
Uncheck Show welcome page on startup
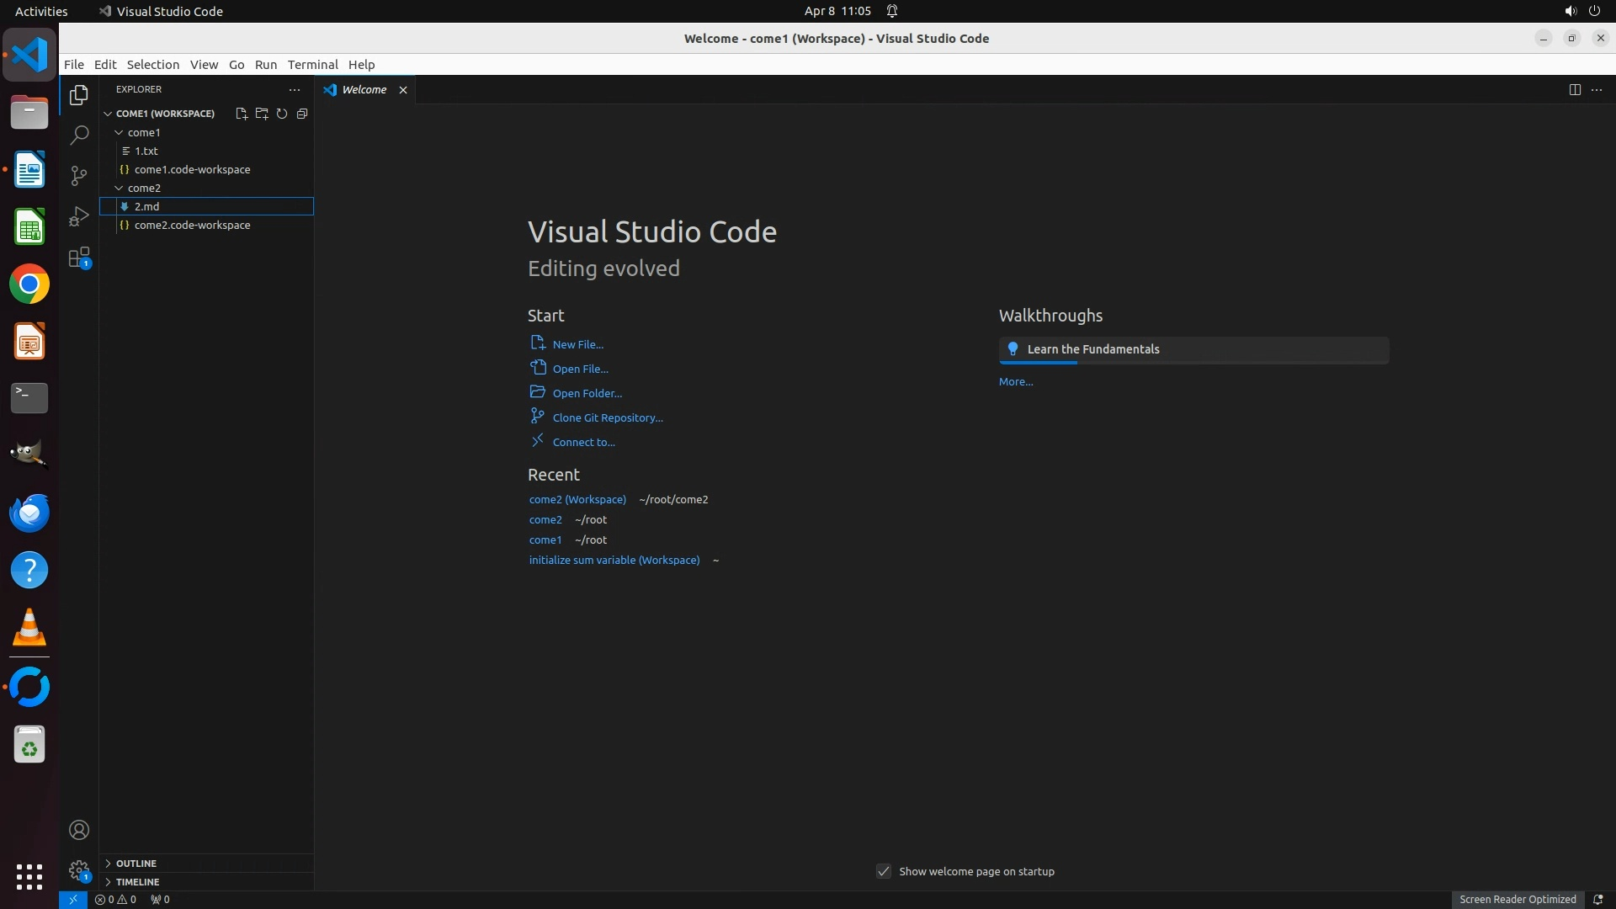pyautogui.click(x=884, y=871)
